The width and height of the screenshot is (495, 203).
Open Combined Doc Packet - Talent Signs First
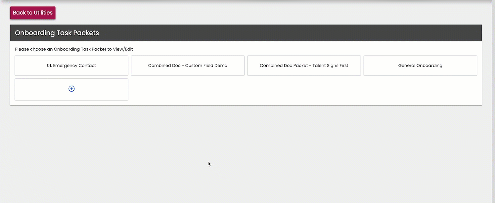(304, 65)
